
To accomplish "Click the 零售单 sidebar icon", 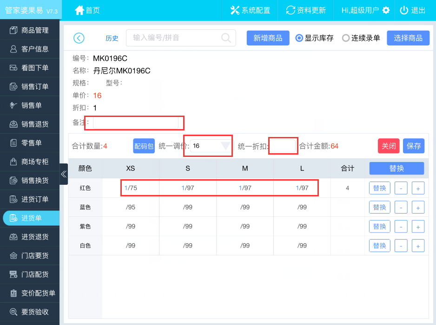I will [13, 143].
